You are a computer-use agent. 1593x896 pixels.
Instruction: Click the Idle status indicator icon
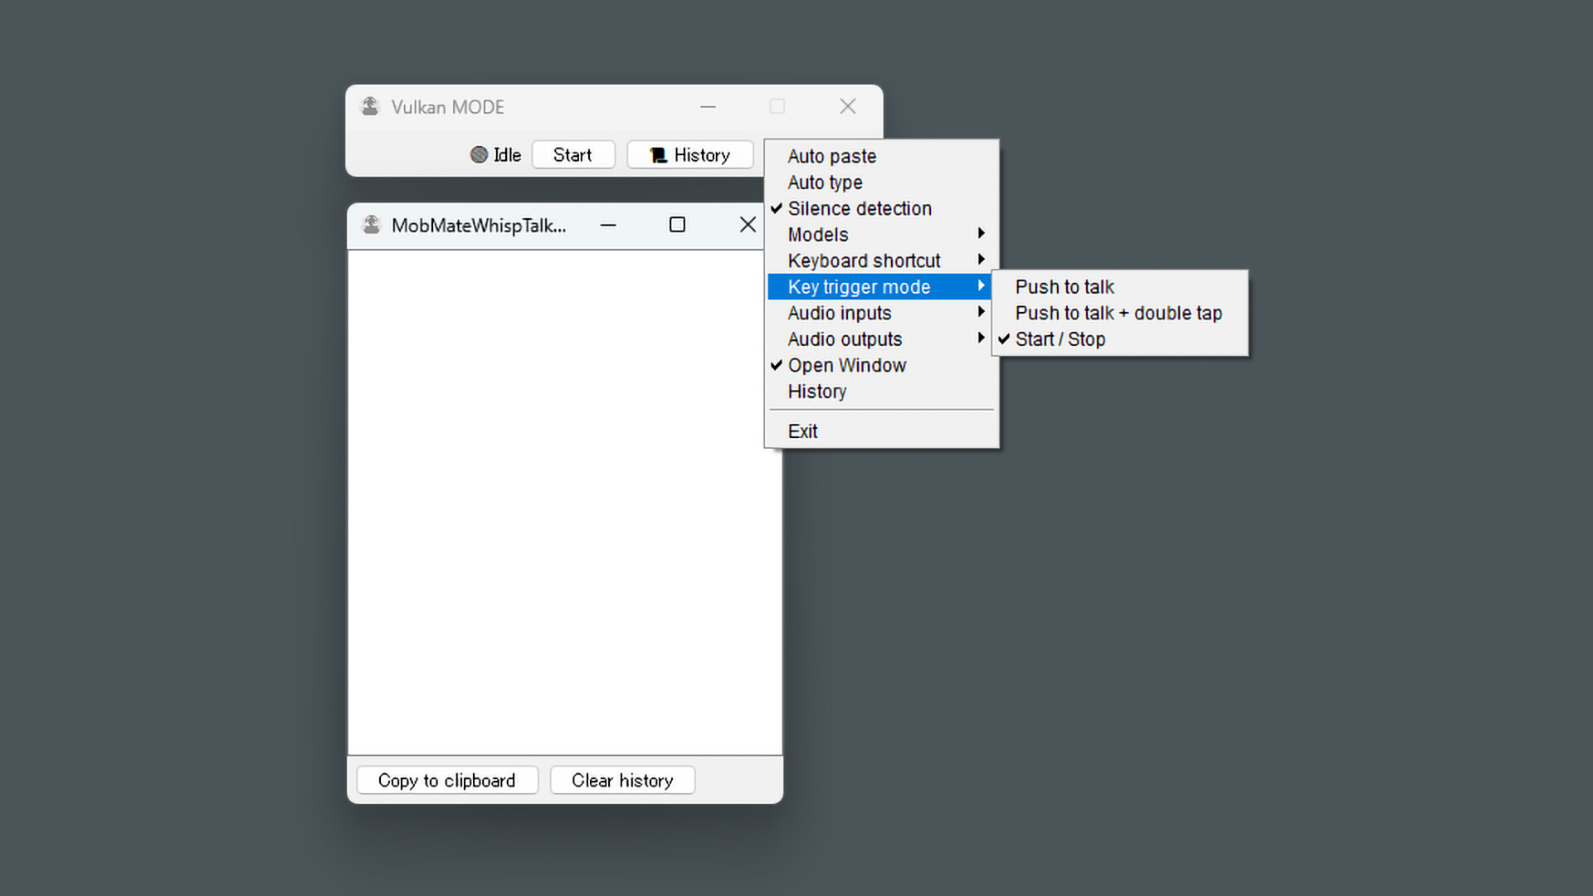479,154
